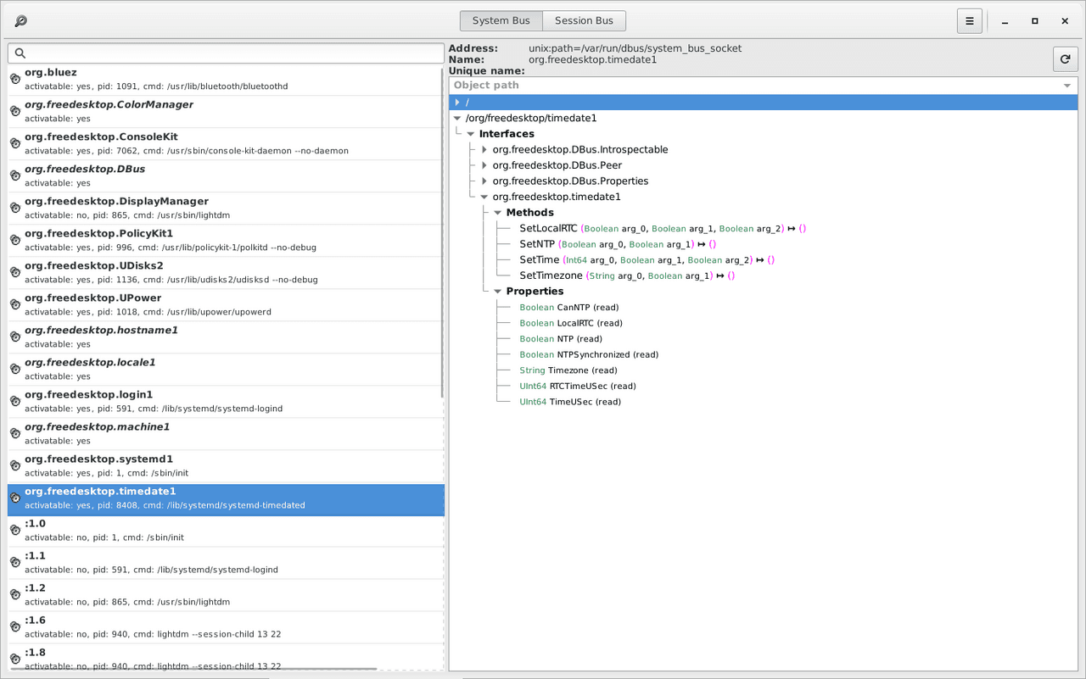The image size is (1086, 679).
Task: Click the icon next to org.freedesktop.login1
Action: [15, 401]
